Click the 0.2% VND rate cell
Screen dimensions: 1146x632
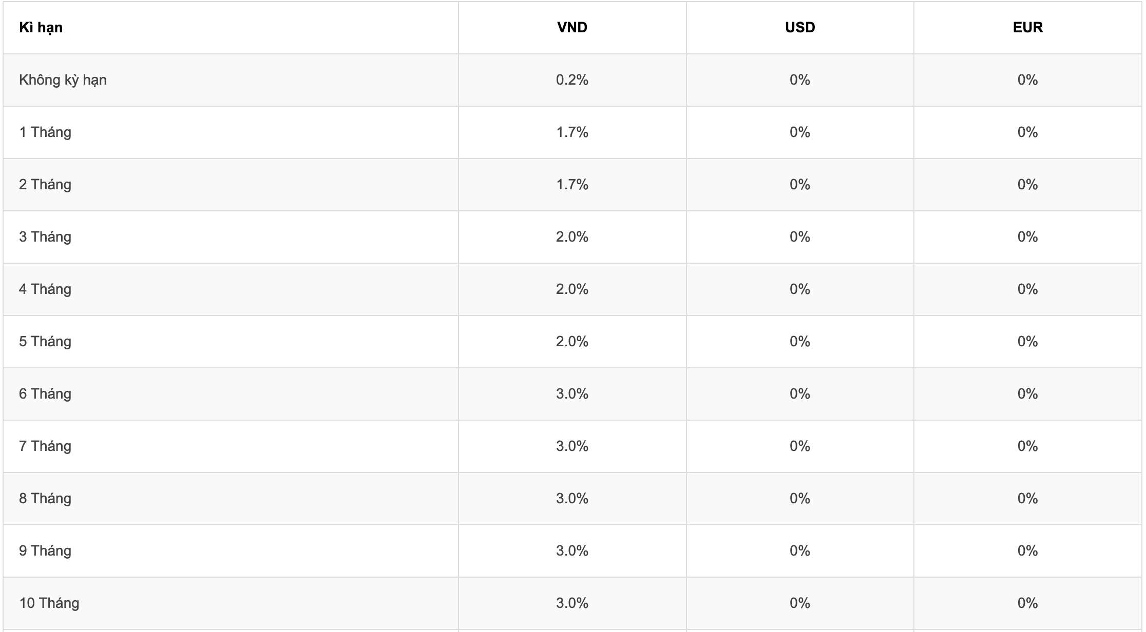coord(572,80)
